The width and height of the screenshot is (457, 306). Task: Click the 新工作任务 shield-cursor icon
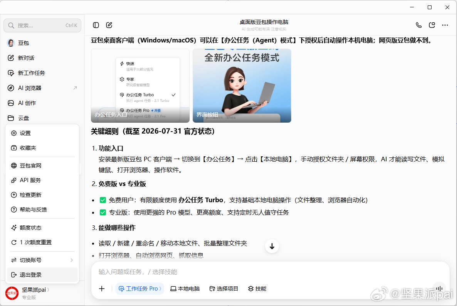click(11, 73)
